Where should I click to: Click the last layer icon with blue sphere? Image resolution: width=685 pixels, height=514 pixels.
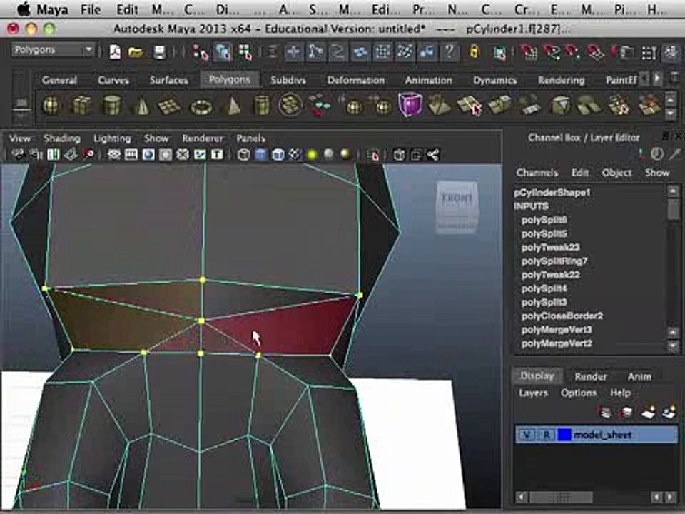669,412
